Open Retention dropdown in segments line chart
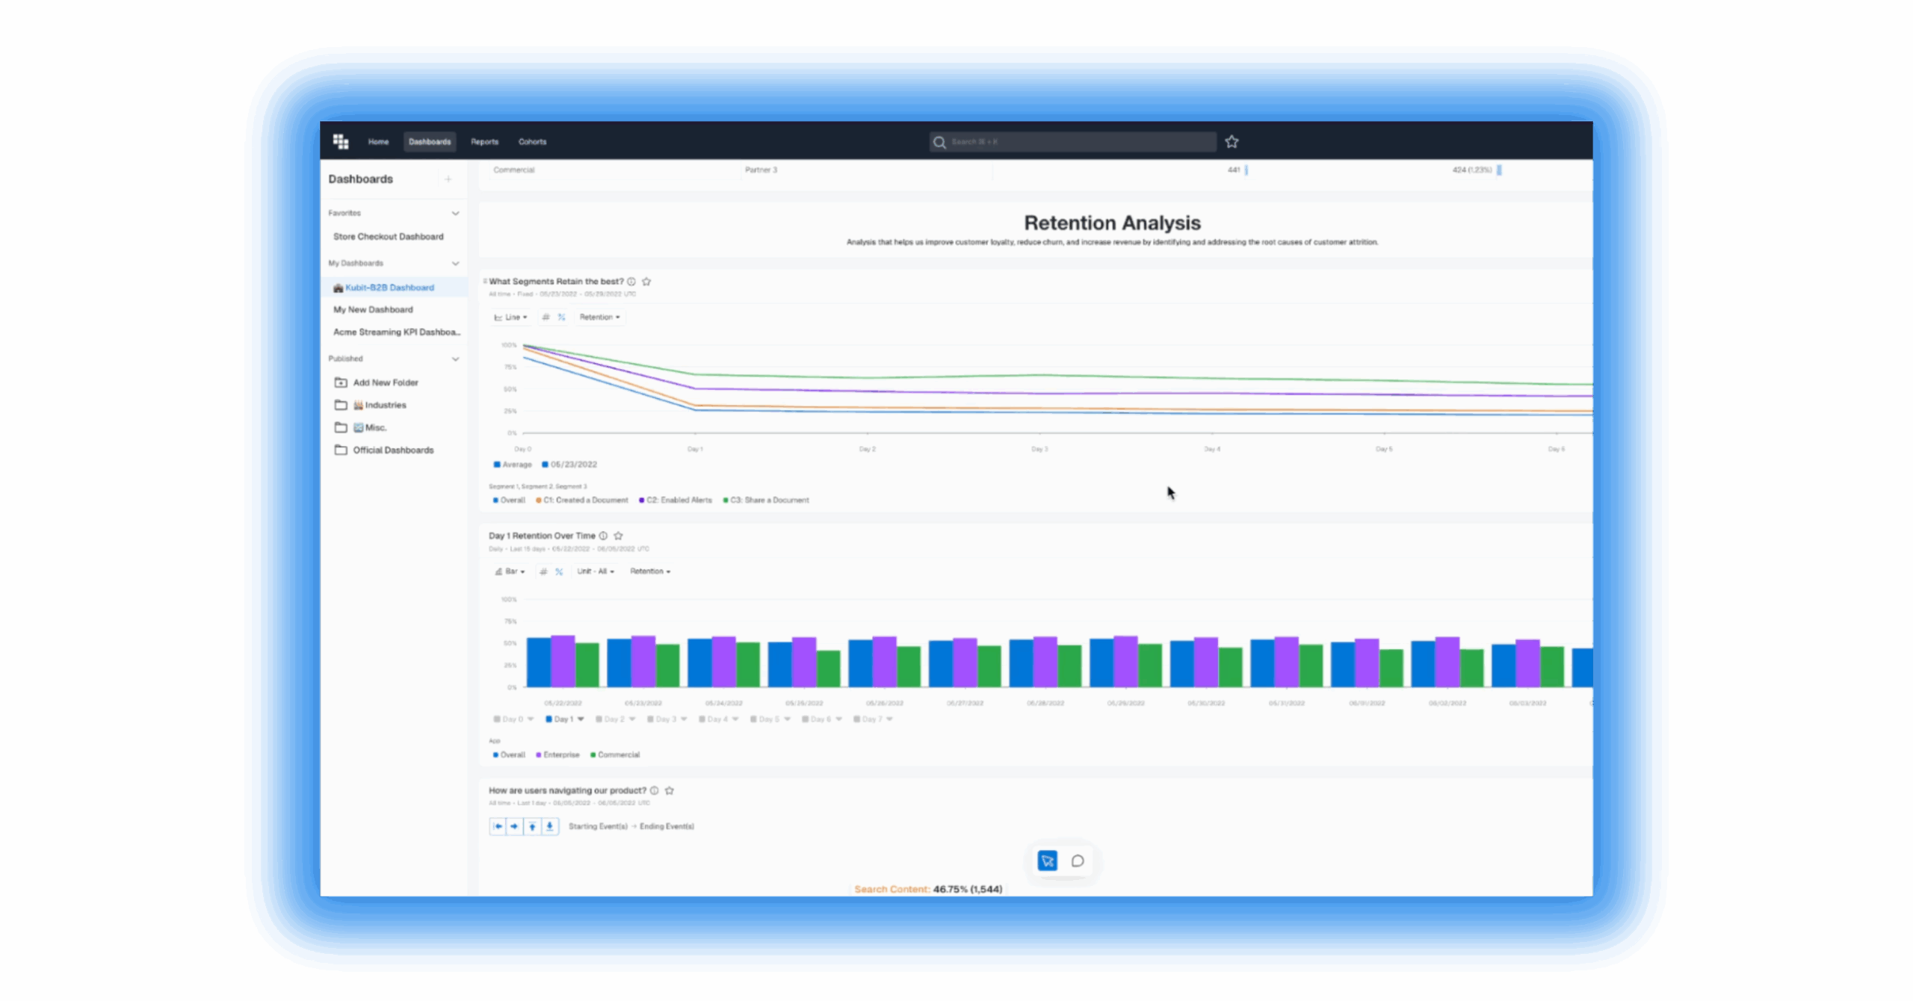 pos(599,317)
